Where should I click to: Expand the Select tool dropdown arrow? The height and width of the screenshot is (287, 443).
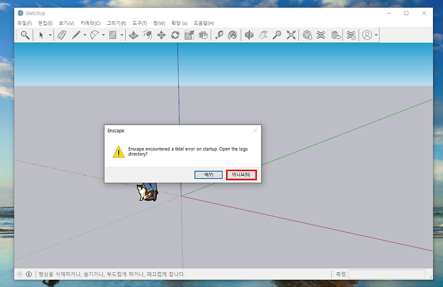pyautogui.click(x=50, y=35)
